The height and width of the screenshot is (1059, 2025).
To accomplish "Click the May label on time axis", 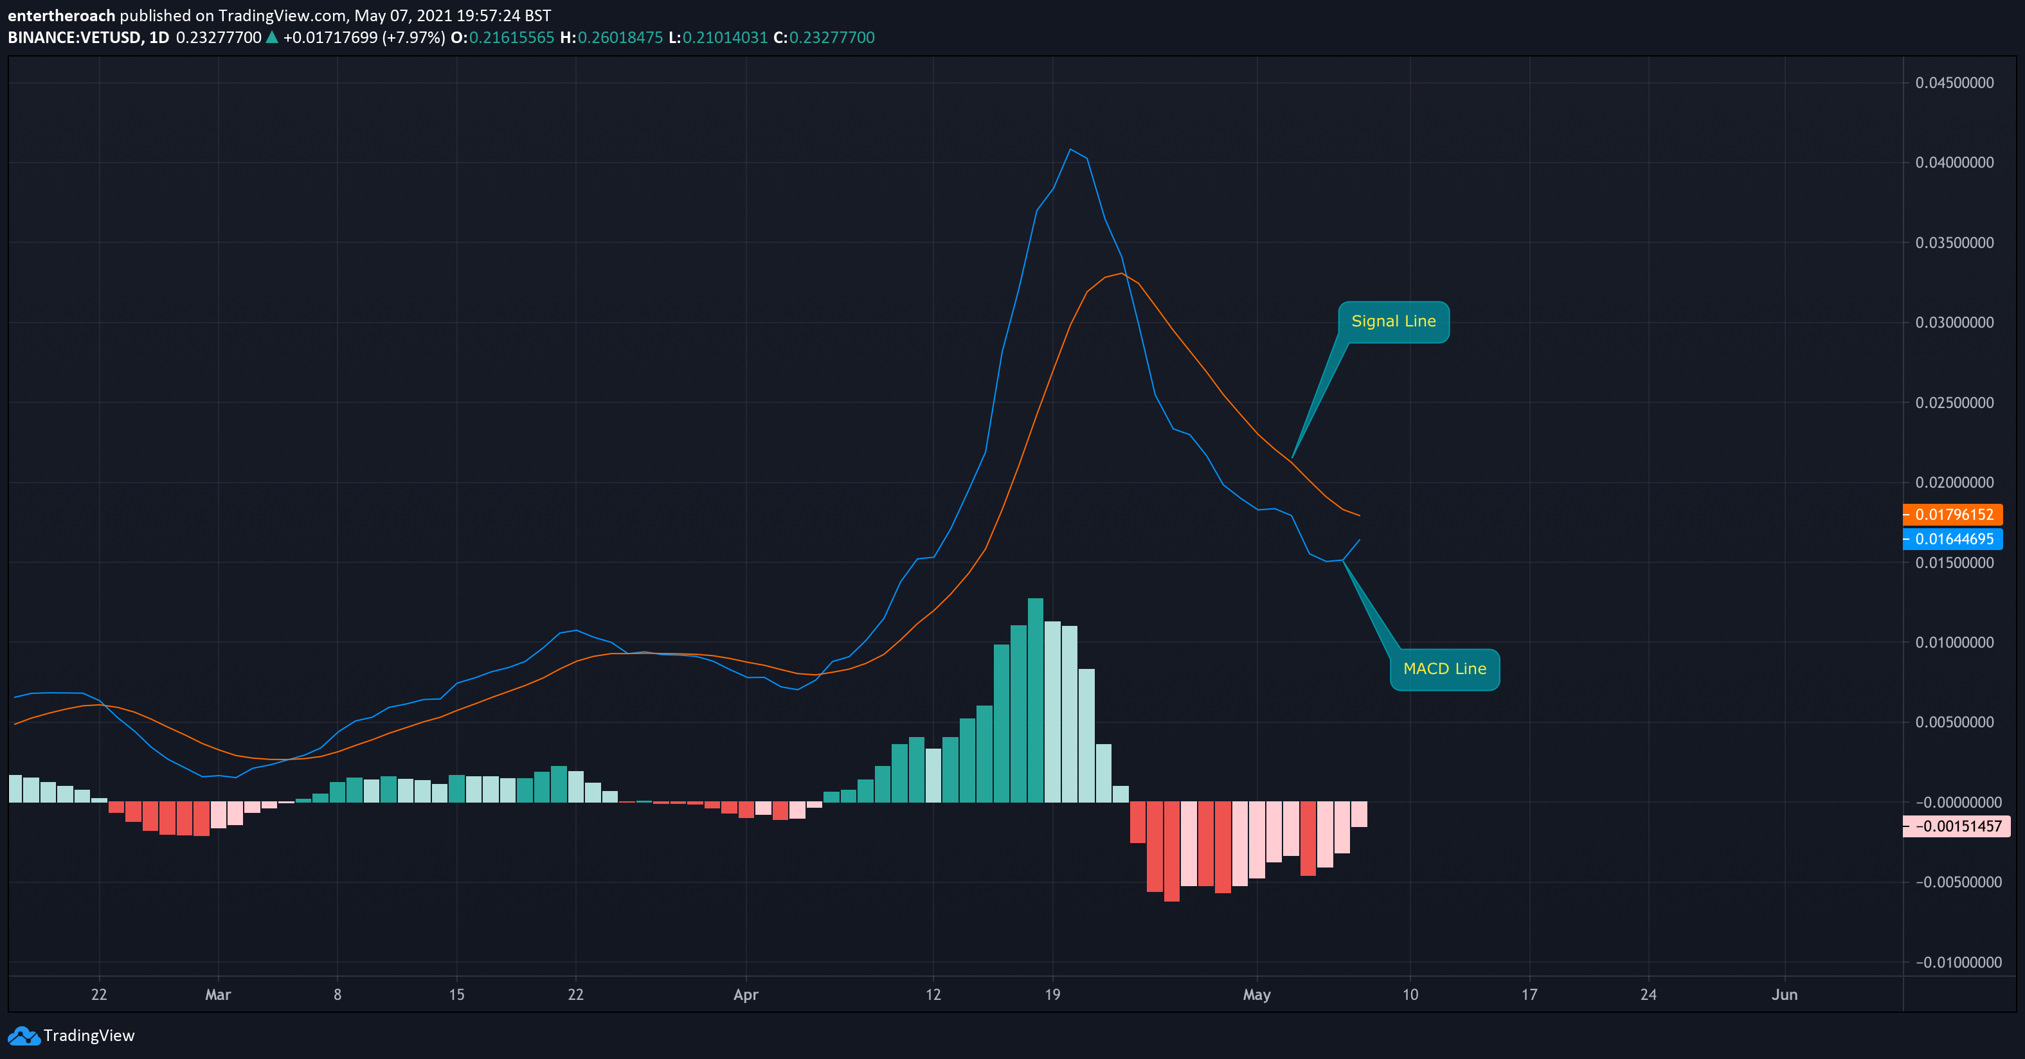I will 1256,995.
